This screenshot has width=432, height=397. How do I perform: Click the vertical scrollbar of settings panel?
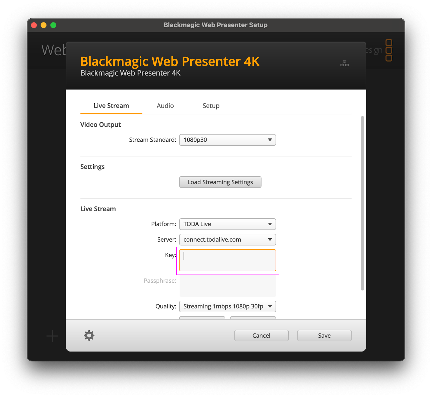coord(362,203)
